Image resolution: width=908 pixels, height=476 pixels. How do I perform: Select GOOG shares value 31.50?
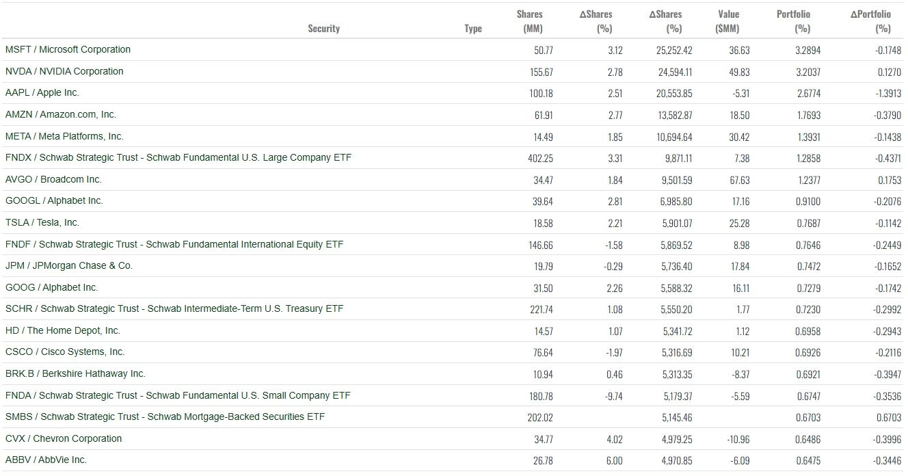click(544, 289)
